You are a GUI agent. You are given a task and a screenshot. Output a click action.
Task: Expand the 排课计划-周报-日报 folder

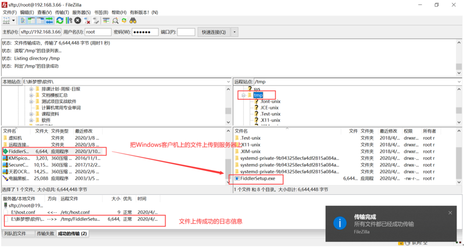pyautogui.click(x=31, y=89)
